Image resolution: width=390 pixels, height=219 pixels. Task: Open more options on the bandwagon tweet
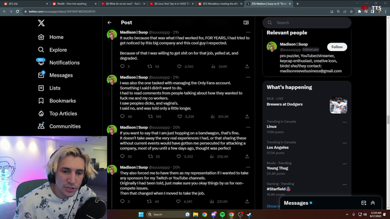pos(248,127)
